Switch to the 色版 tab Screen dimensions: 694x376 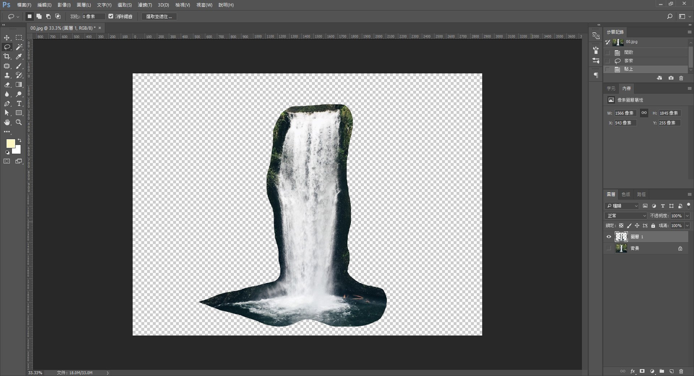coord(626,195)
